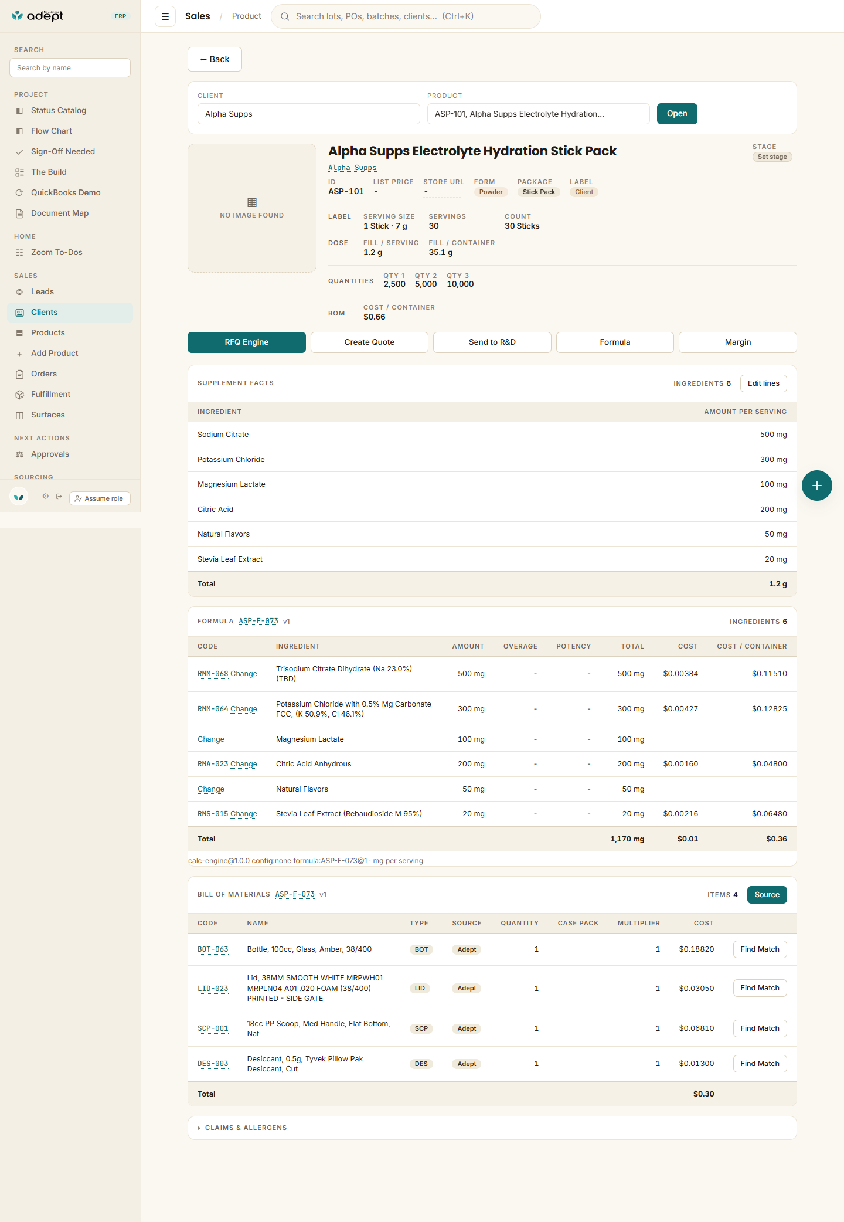The width and height of the screenshot is (844, 1222).
Task: Open Leads target icon in sidebar
Action: click(19, 292)
